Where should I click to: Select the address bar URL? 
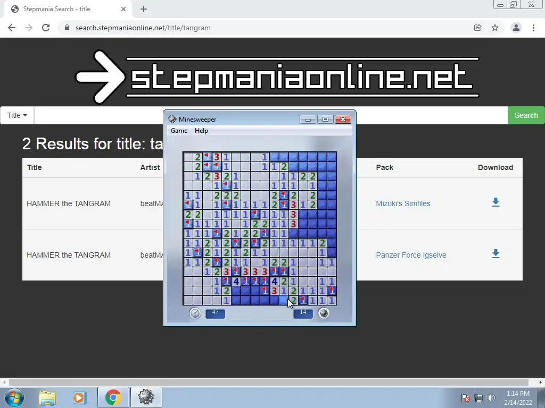pyautogui.click(x=143, y=28)
